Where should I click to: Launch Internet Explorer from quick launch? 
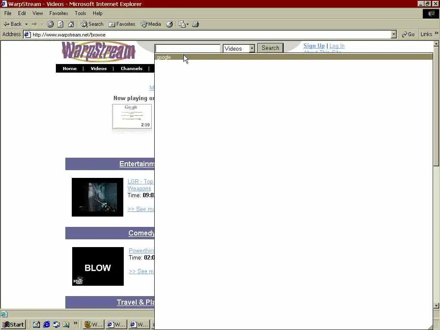[x=46, y=325]
